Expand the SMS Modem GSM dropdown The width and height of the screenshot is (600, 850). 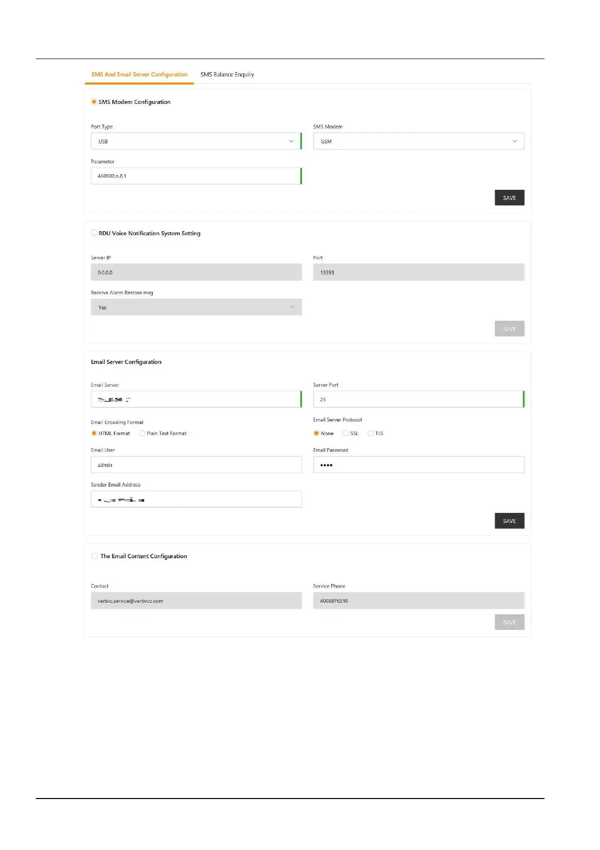click(418, 141)
